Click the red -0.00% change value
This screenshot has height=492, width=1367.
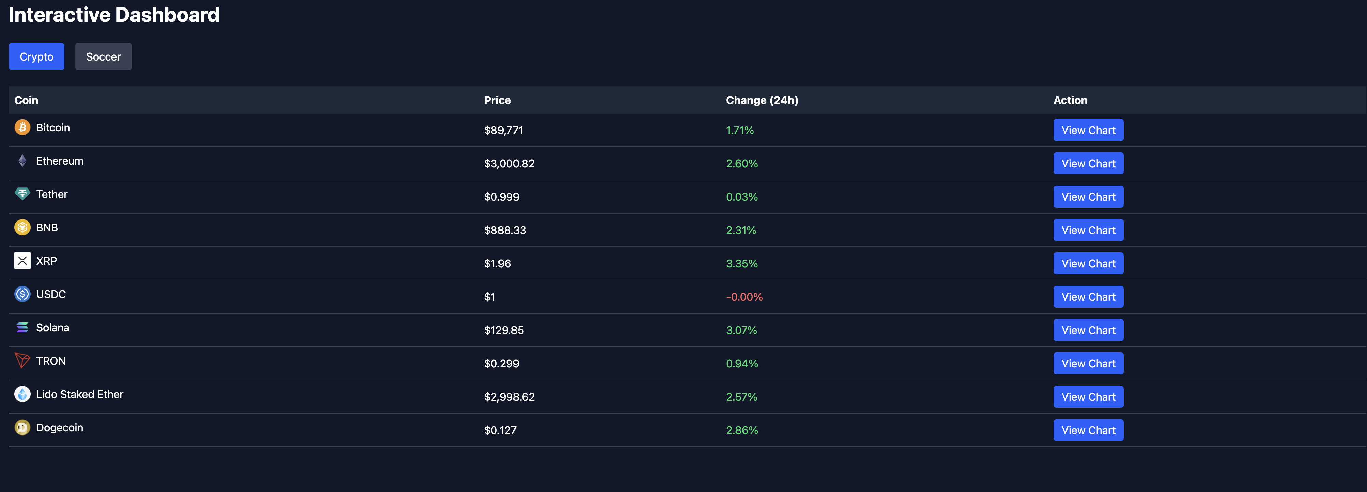coord(744,297)
